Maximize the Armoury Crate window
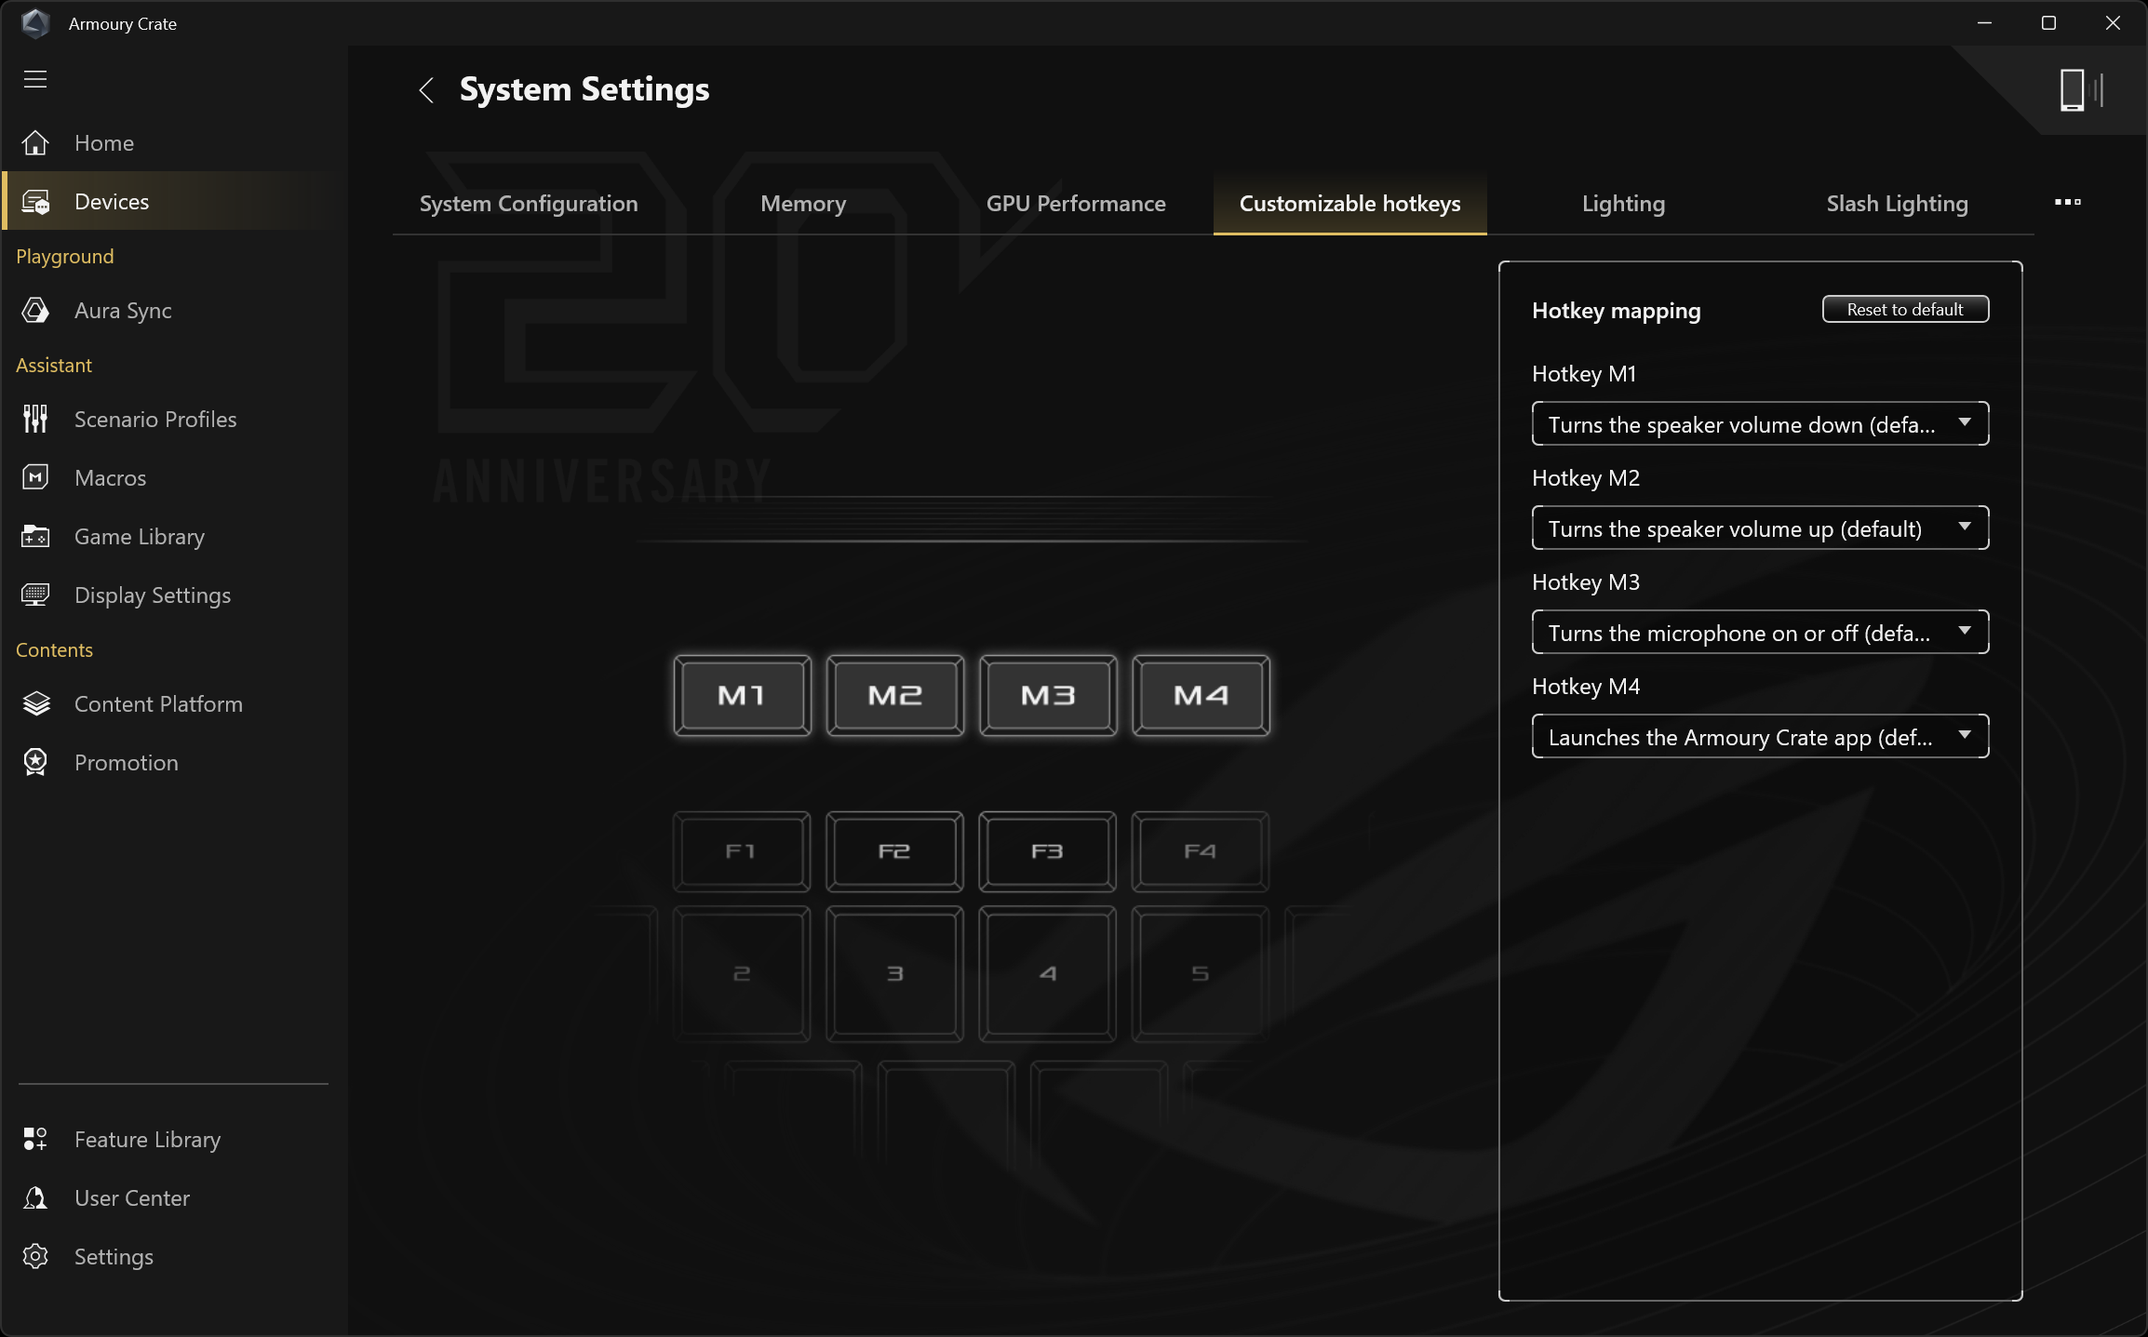Viewport: 2148px width, 1337px height. [x=2048, y=23]
